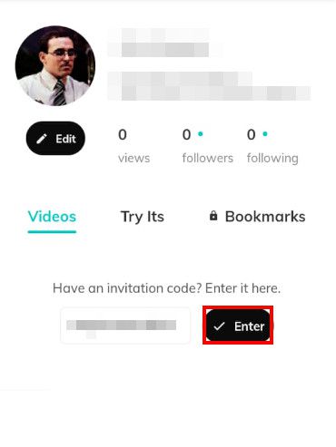
Task: Select the Bookmarks tab label
Action: click(265, 217)
